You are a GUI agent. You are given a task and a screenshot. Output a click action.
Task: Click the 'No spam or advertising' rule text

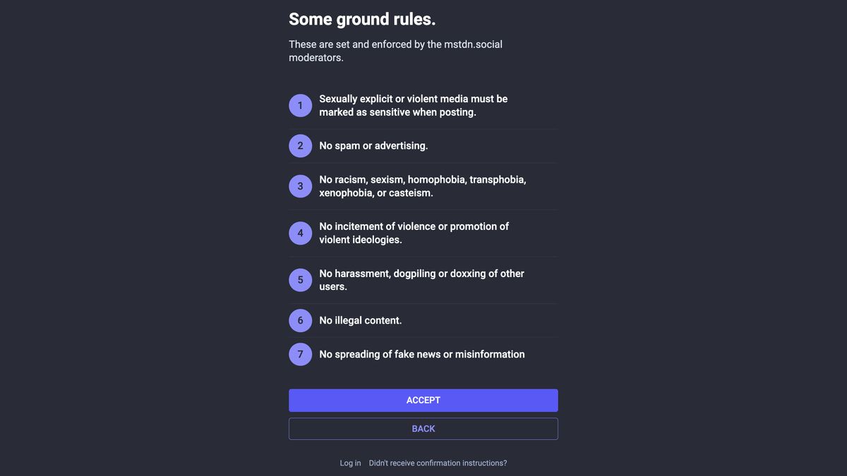coord(373,145)
